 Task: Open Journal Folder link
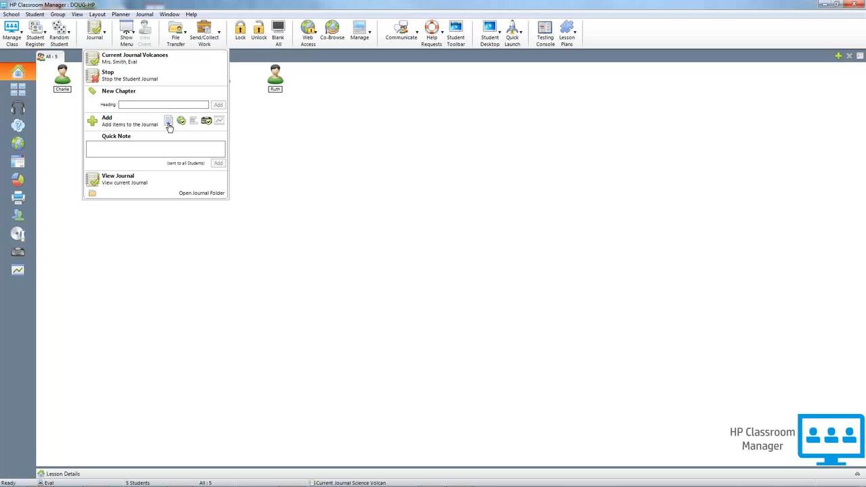[202, 193]
